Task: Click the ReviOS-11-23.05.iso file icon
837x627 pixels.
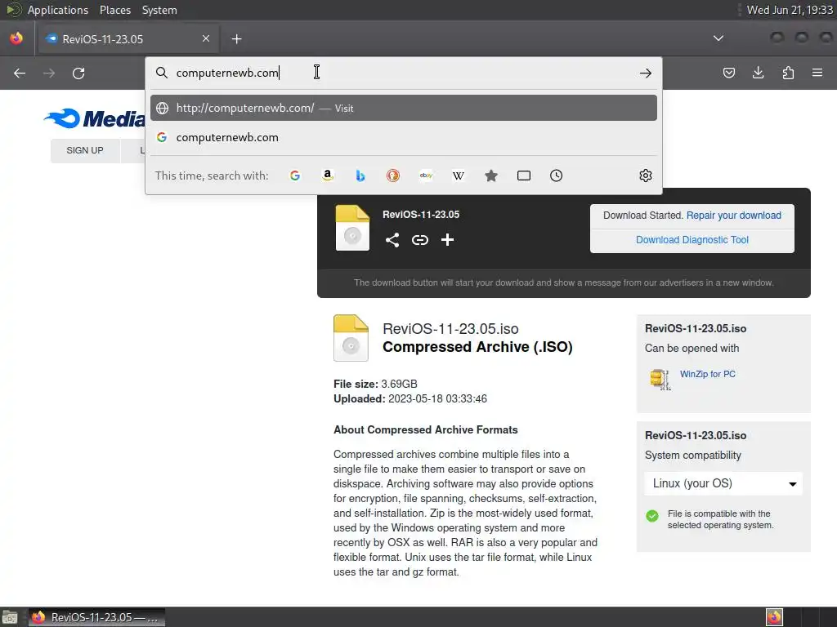Action: [351, 338]
